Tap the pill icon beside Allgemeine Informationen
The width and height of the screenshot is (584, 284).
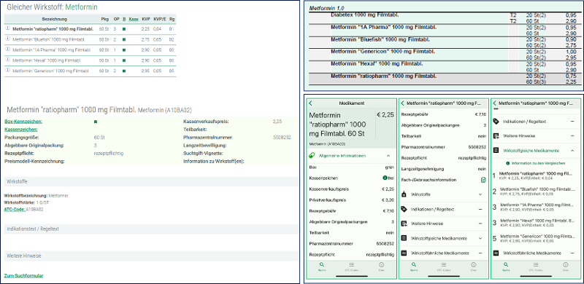point(312,156)
